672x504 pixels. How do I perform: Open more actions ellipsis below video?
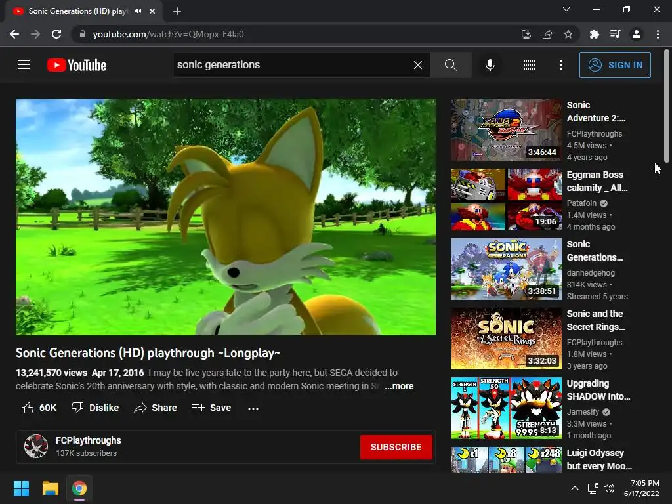tap(253, 408)
